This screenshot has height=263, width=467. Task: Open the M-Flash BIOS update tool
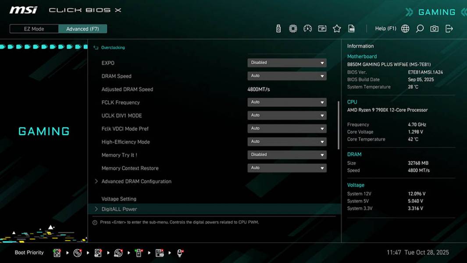279,28
